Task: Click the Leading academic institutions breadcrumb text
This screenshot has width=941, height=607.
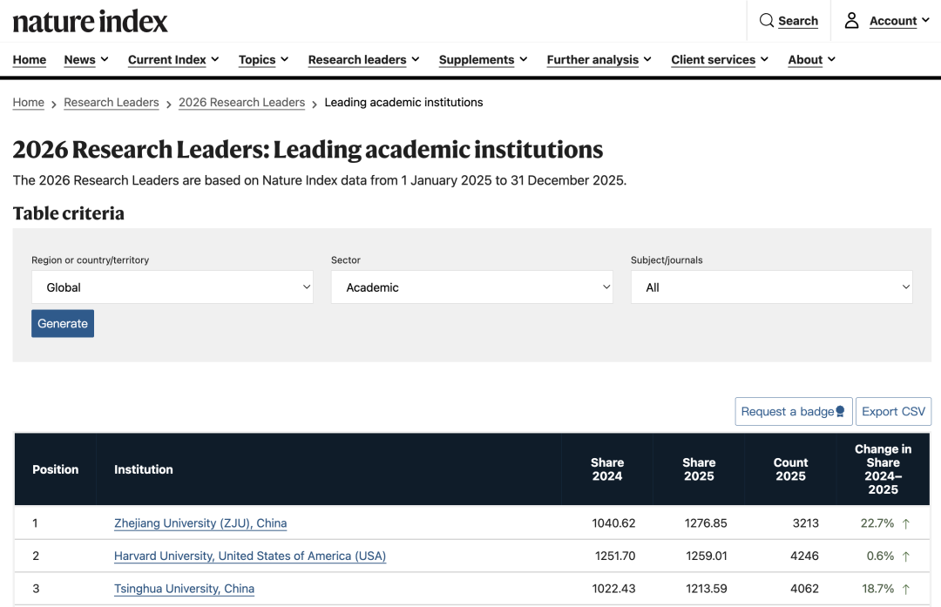Action: click(x=403, y=103)
